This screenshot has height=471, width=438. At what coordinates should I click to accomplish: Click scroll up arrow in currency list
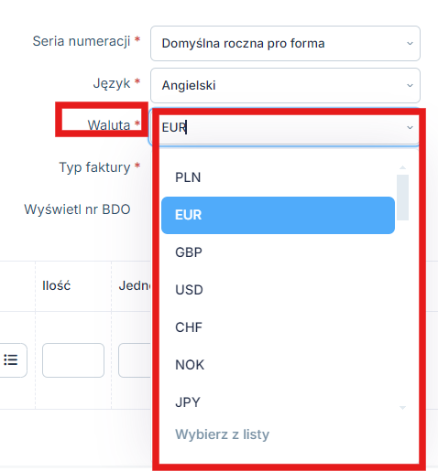[x=402, y=167]
